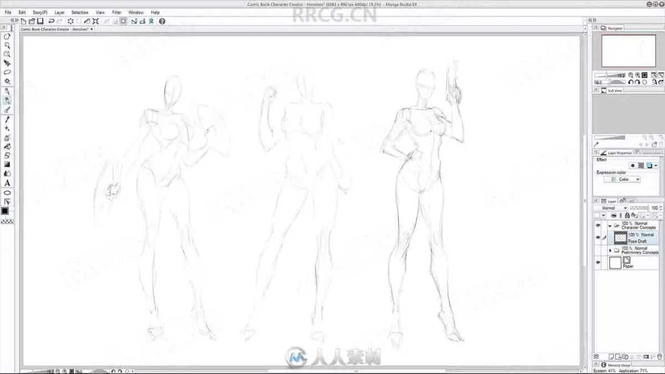Click the Scale/Transform icon in command bar
This screenshot has height=374, width=665.
pyautogui.click(x=95, y=21)
